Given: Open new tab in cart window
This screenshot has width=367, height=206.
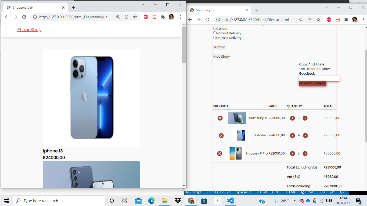Looking at the screenshot, I should coord(257,10).
